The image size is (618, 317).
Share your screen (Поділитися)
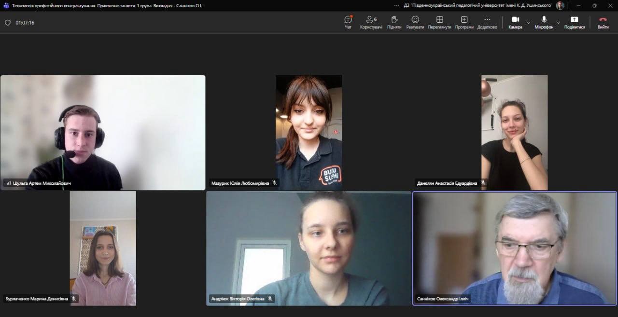point(574,22)
